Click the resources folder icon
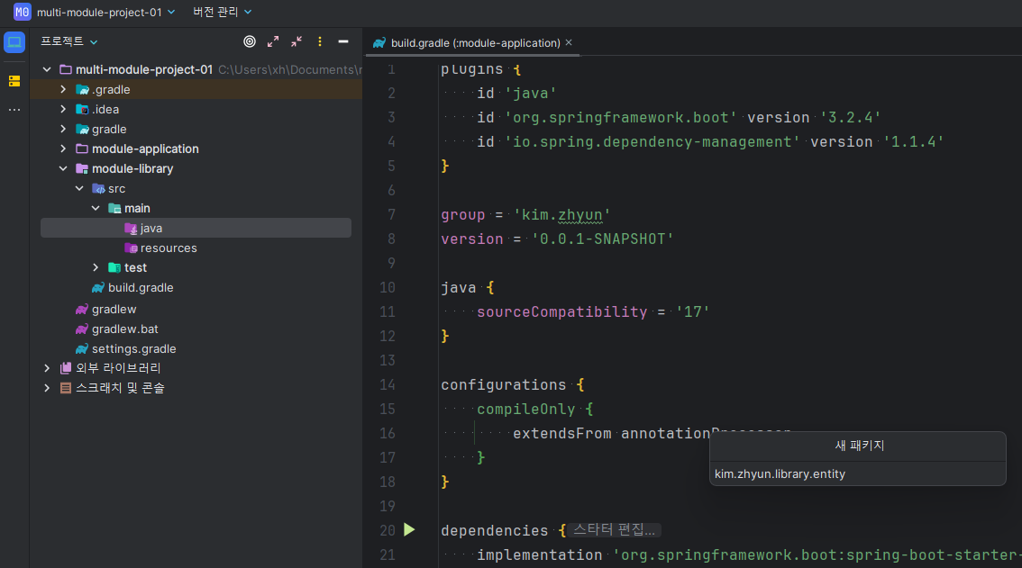The width and height of the screenshot is (1022, 568). (131, 248)
